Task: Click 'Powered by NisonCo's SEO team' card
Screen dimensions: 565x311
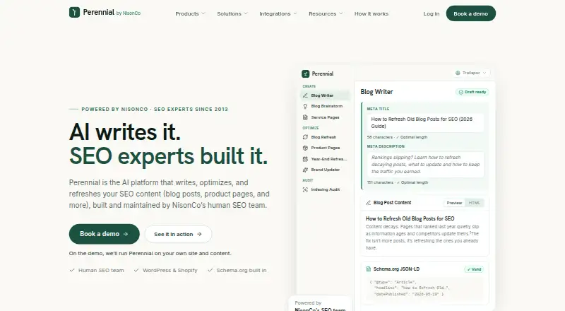Action: click(x=320, y=305)
